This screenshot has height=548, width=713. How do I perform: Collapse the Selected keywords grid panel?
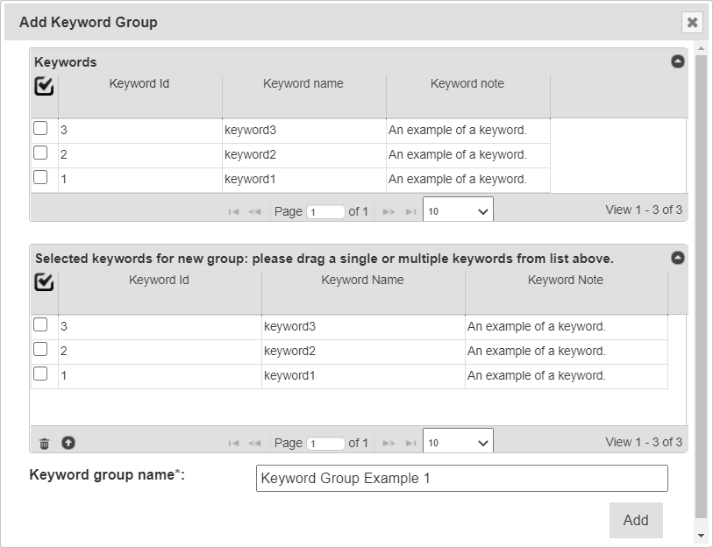coord(677,258)
